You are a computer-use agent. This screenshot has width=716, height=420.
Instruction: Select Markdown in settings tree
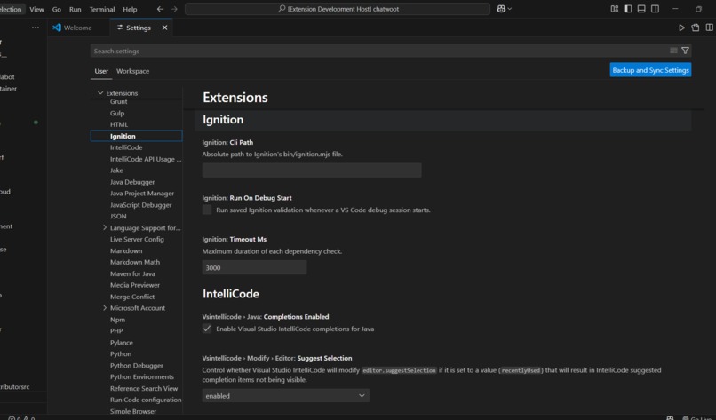click(126, 250)
